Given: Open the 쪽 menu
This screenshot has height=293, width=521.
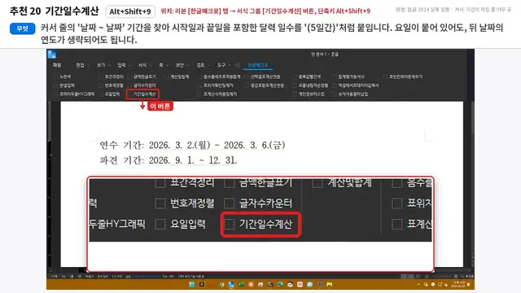Looking at the screenshot, I should pyautogui.click(x=161, y=65).
